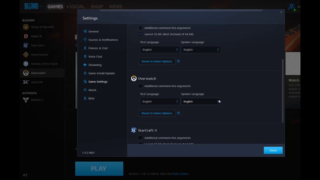Go to the SOCIAL tab

(x=77, y=6)
